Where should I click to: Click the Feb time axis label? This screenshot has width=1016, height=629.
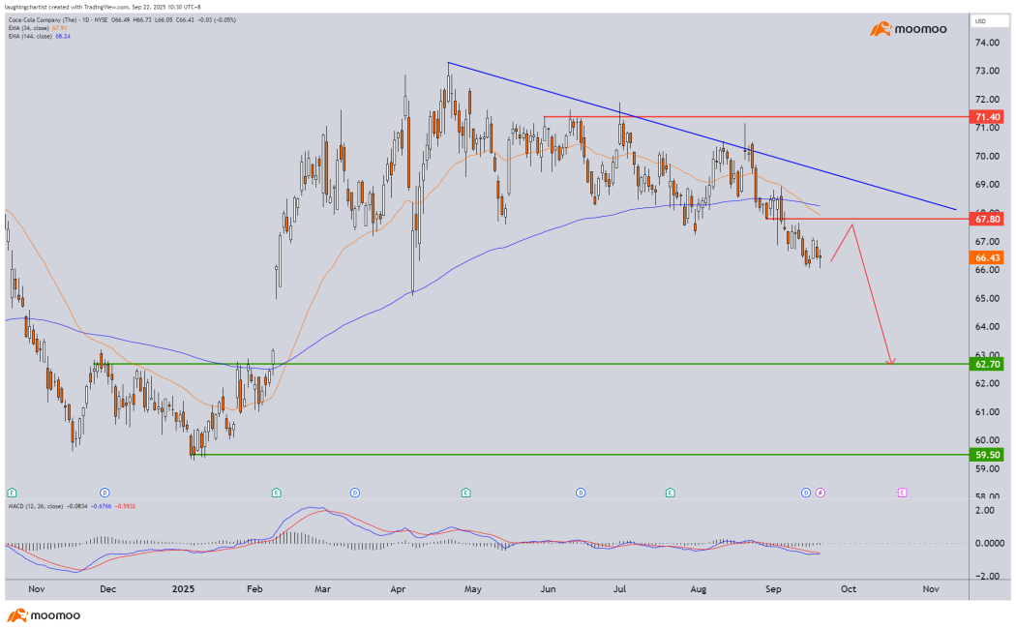[254, 588]
